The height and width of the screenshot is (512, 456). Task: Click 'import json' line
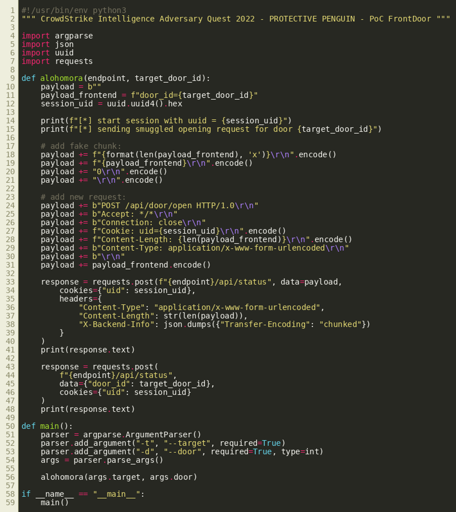pos(48,44)
